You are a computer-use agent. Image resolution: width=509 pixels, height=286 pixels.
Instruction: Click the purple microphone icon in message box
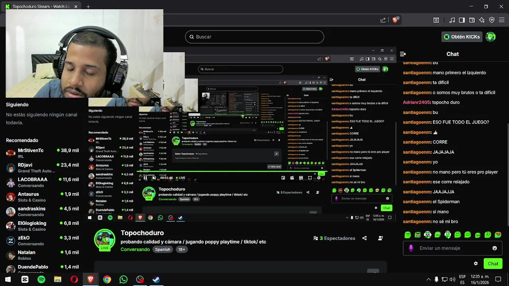pyautogui.click(x=411, y=248)
